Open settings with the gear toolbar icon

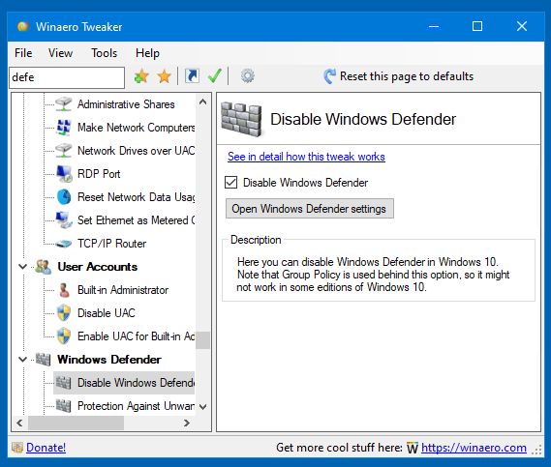click(x=247, y=75)
